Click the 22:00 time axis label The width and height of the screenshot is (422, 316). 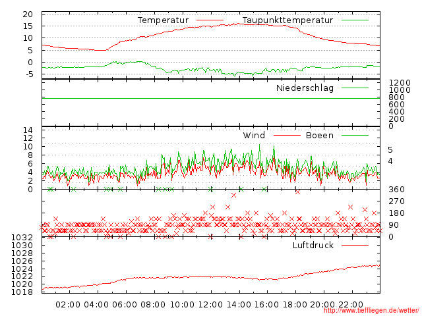pyautogui.click(x=351, y=305)
